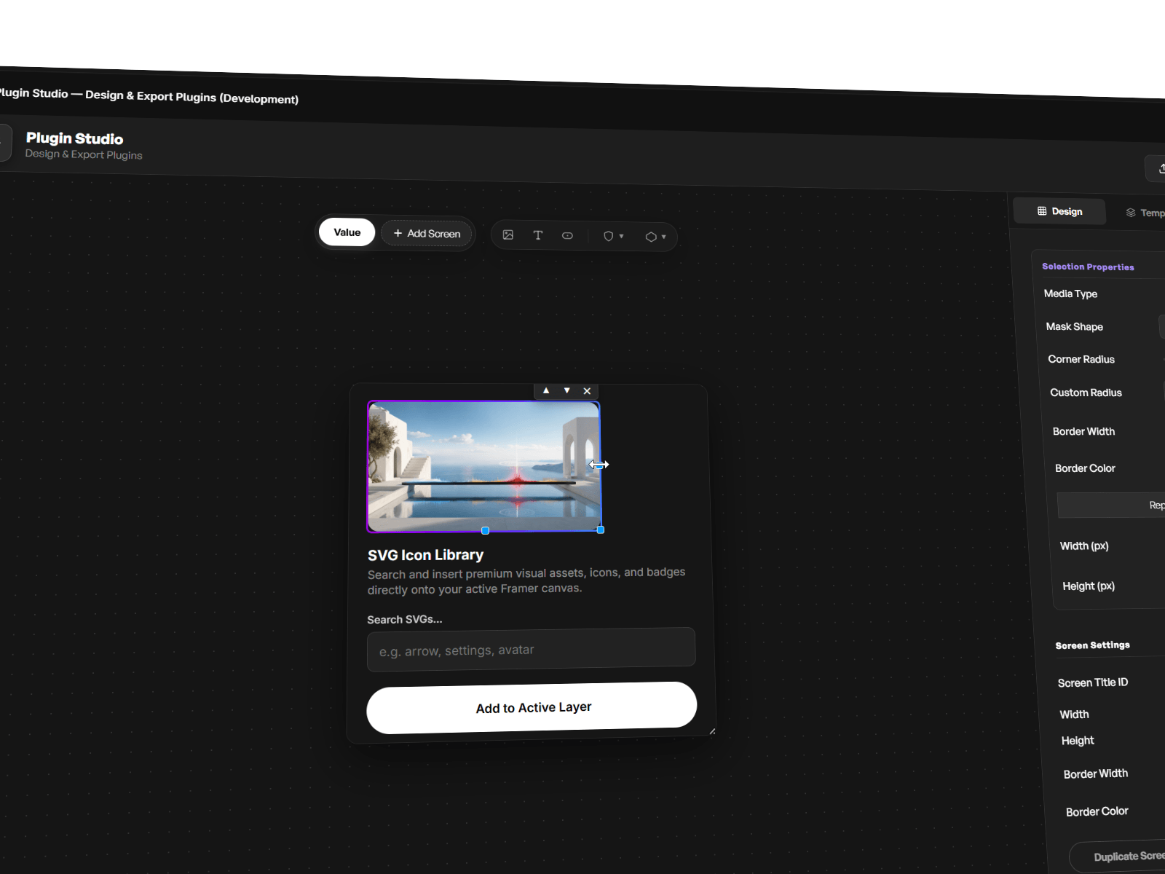Click the Media Type label

pyautogui.click(x=1070, y=294)
